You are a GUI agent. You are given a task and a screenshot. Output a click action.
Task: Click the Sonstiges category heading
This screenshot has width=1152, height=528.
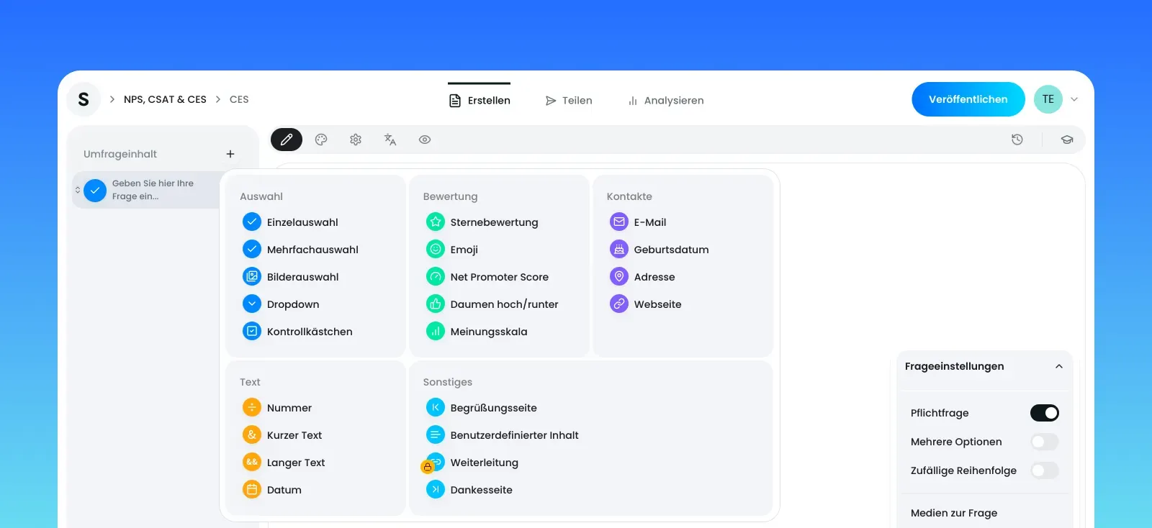point(448,382)
